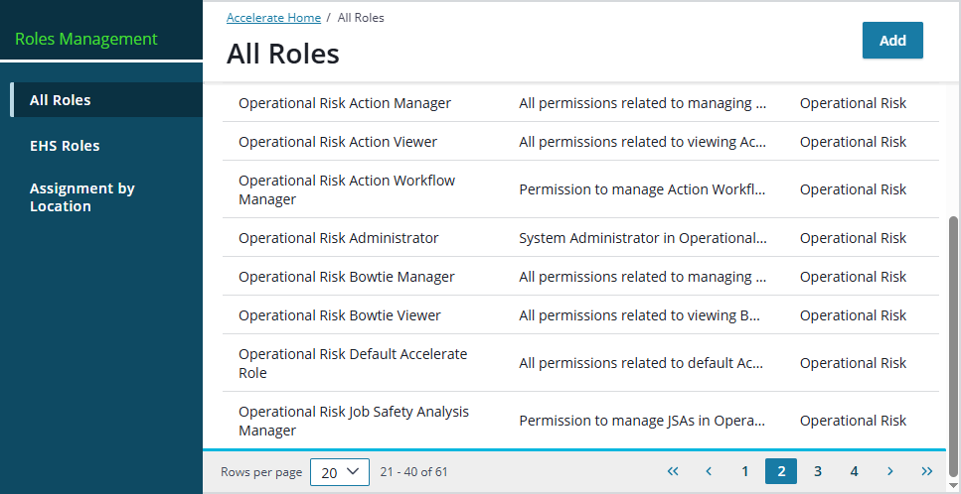Open Assignment by Location in sidebar
The width and height of the screenshot is (961, 494).
(81, 197)
